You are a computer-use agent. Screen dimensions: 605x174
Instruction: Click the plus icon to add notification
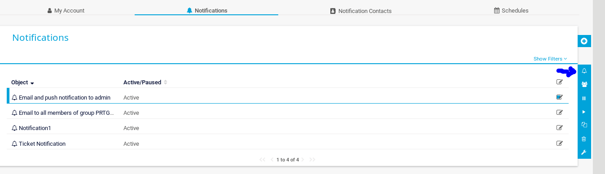584,41
